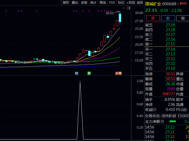Open the 统计 statistics menu item

[x=93, y=3]
